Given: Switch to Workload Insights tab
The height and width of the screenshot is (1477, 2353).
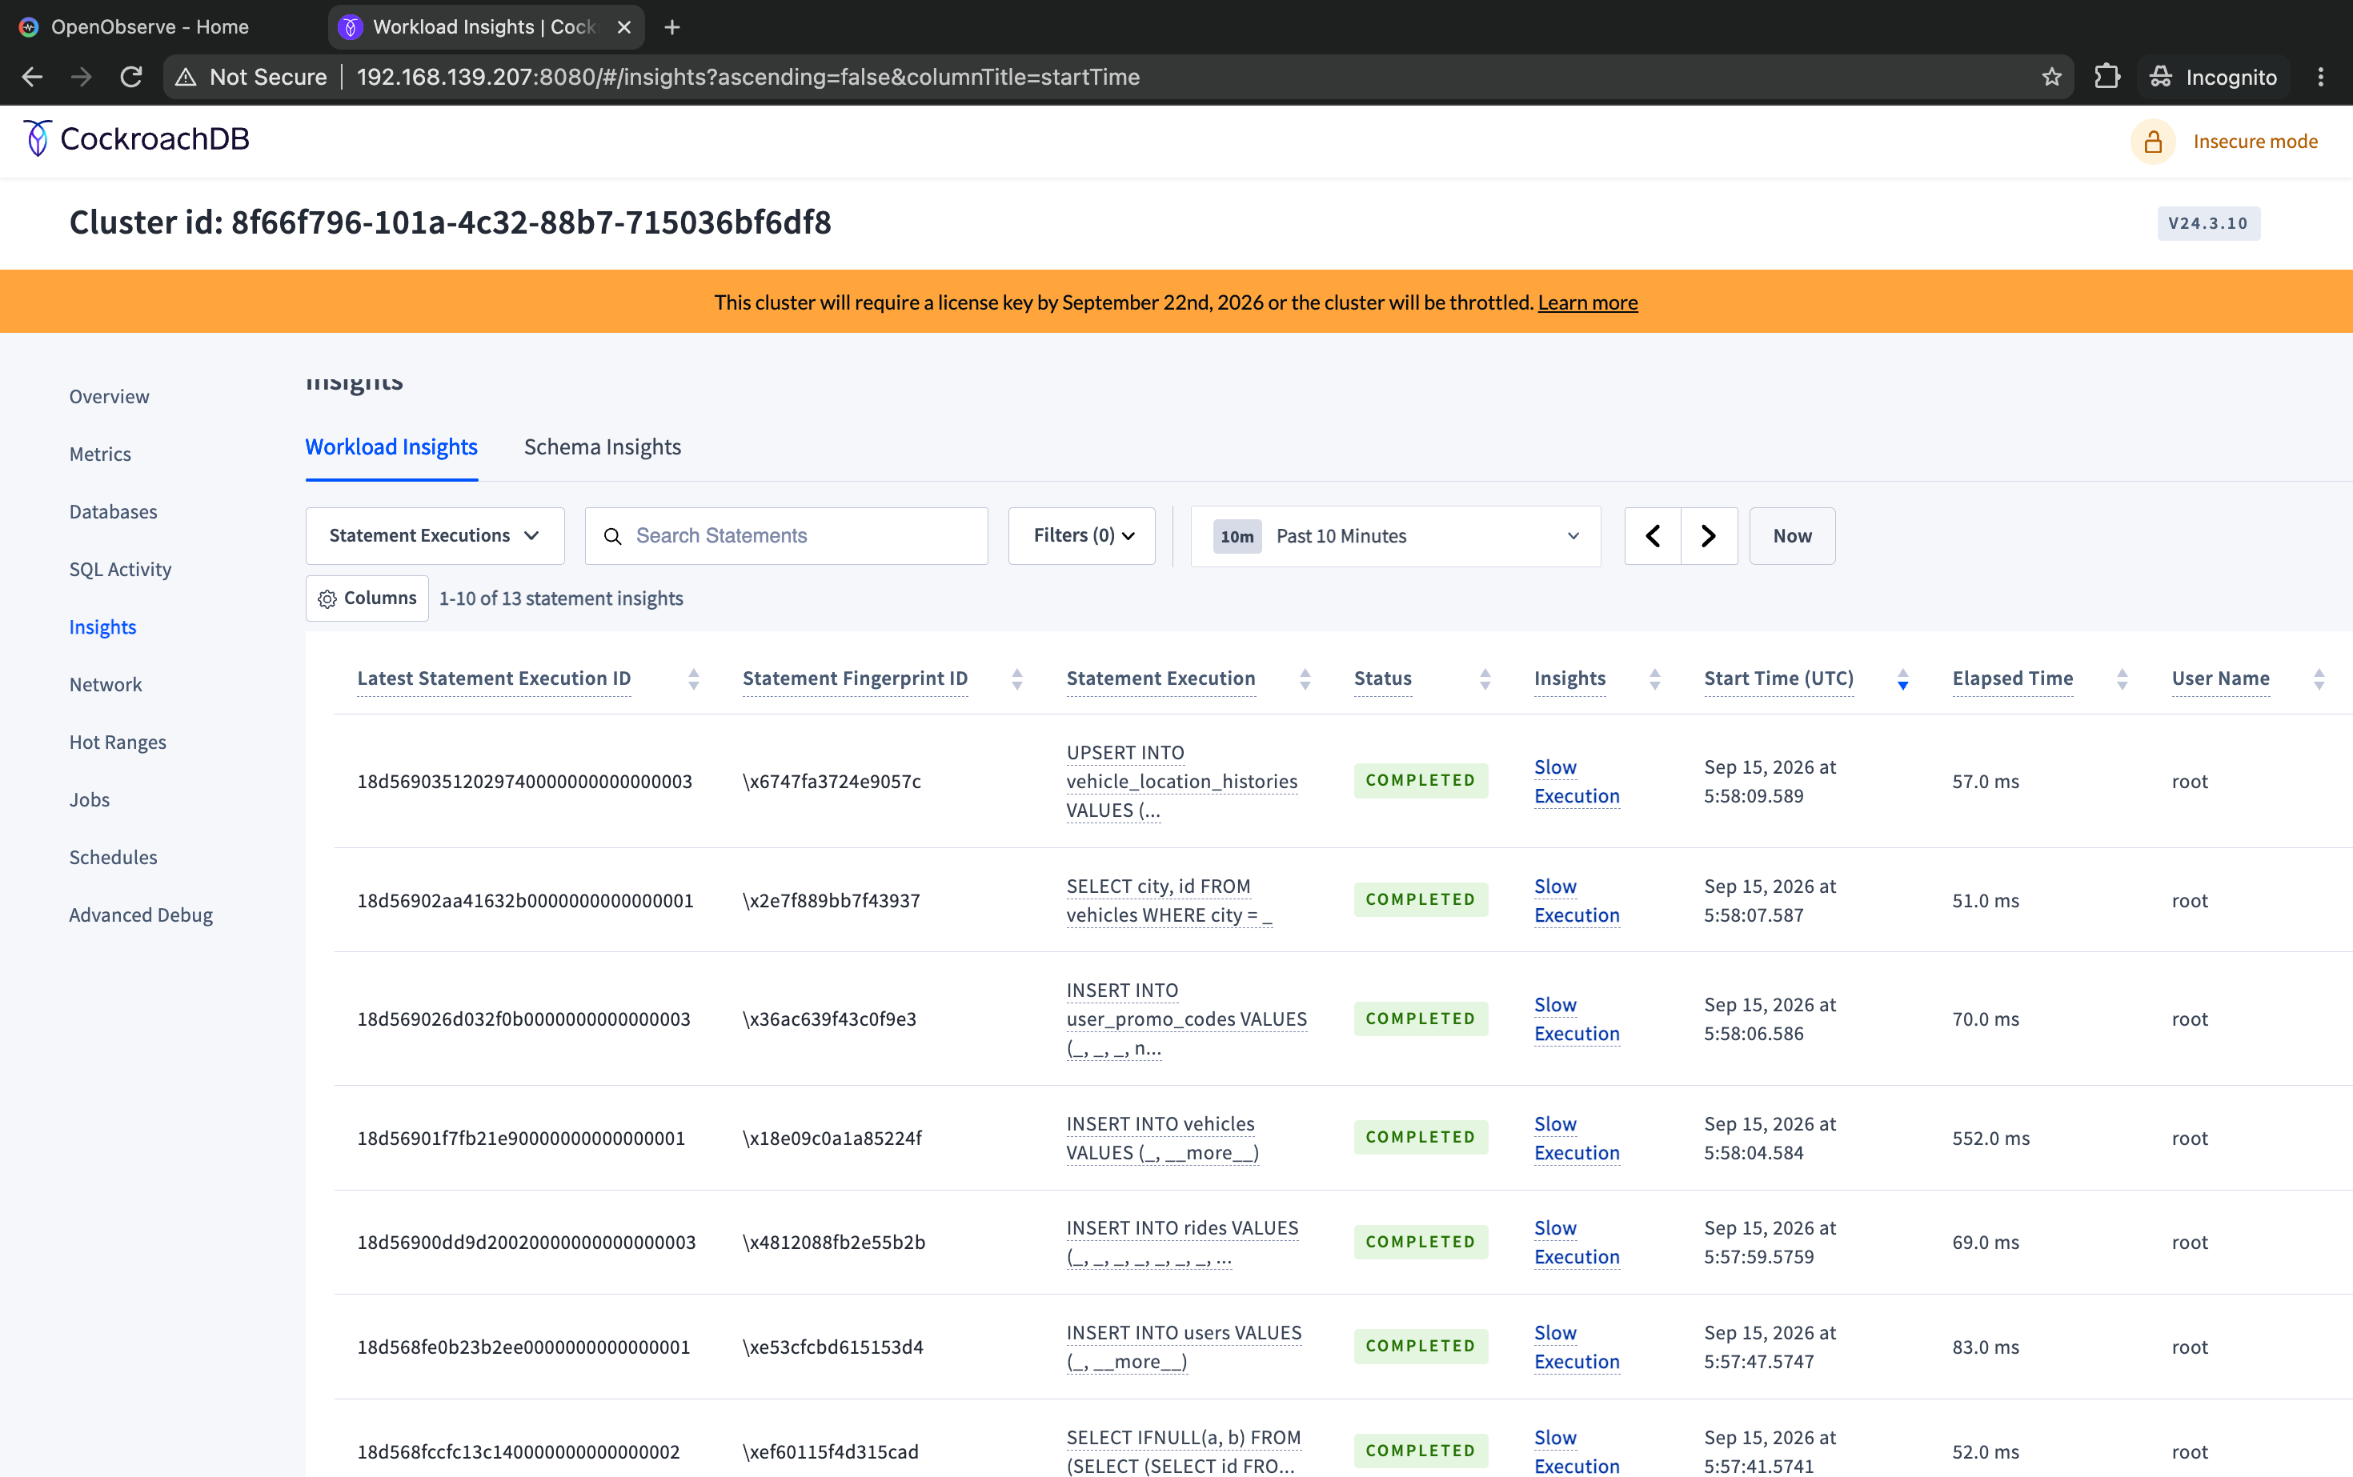Looking at the screenshot, I should click(x=392, y=447).
